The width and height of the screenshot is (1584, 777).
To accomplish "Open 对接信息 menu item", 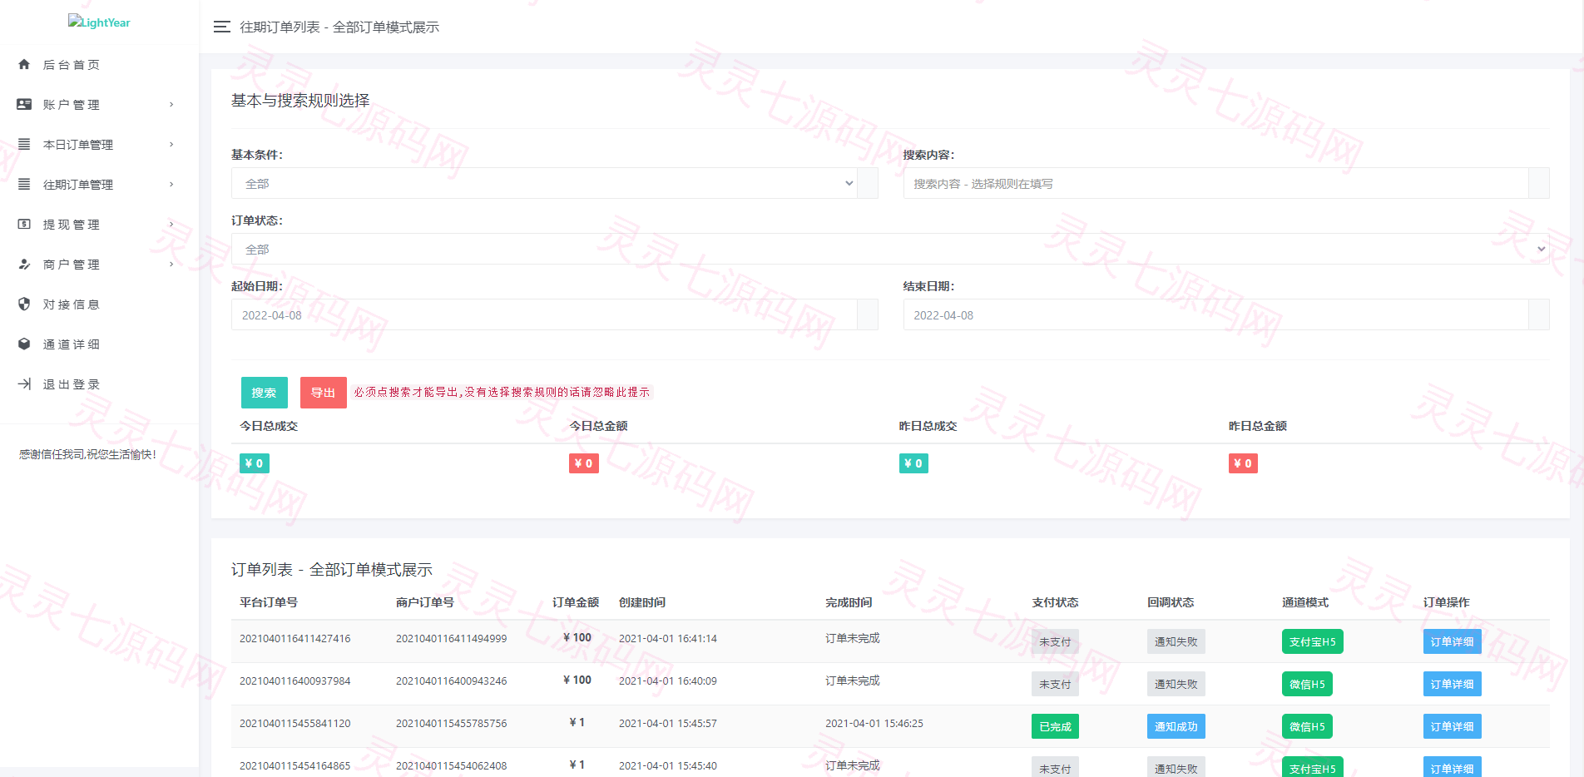I will (x=99, y=304).
